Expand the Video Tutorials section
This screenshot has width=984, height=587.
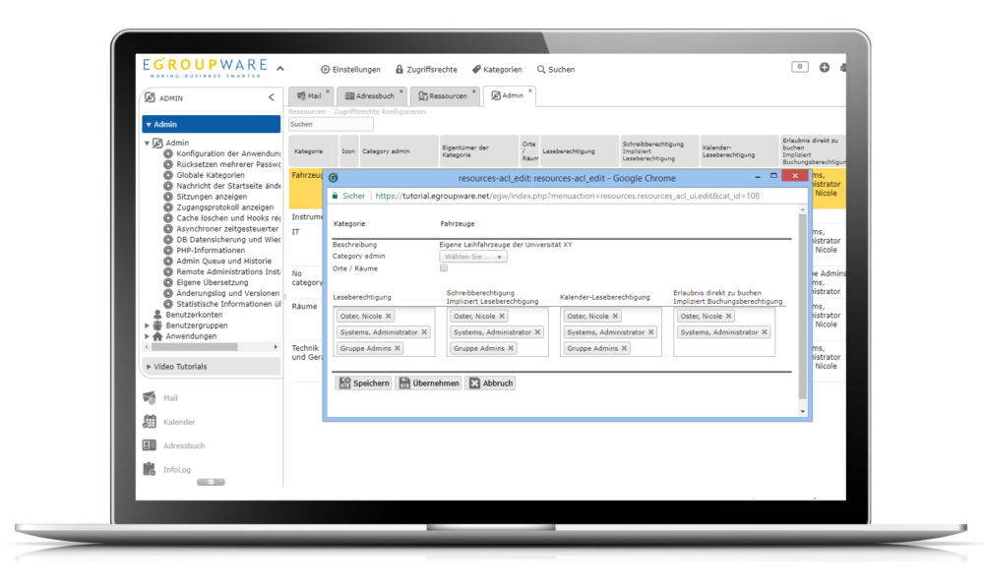pyautogui.click(x=150, y=367)
